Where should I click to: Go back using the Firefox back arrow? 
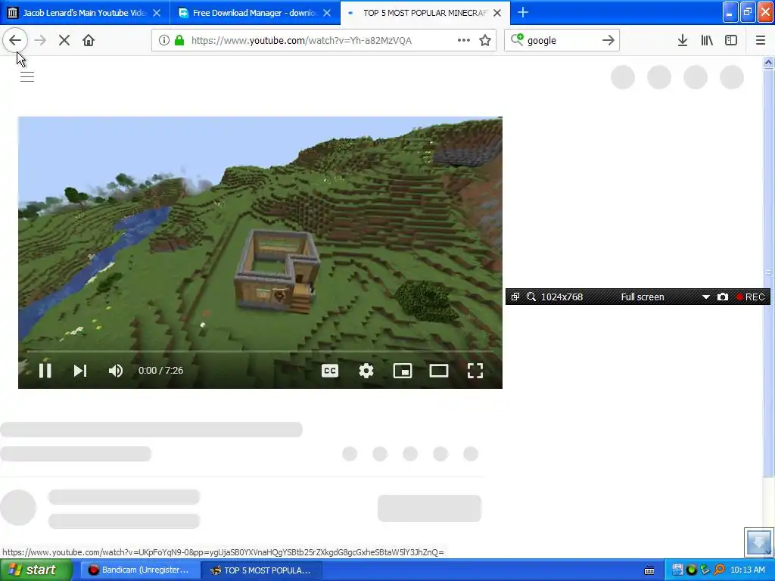click(x=15, y=41)
